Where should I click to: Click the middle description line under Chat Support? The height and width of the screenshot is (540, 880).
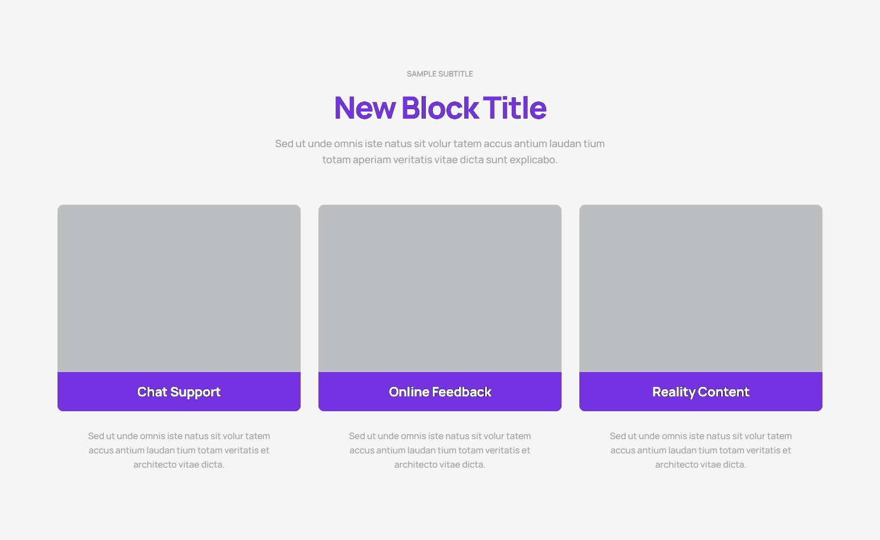pos(179,450)
